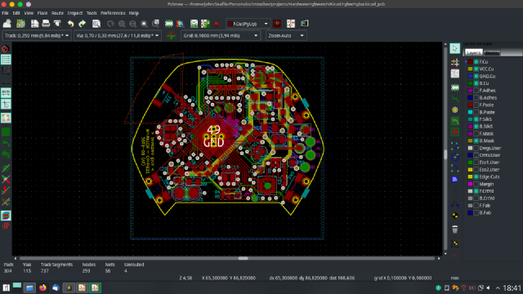Switch to the Layers tab
The image size is (523, 294).
(x=474, y=52)
